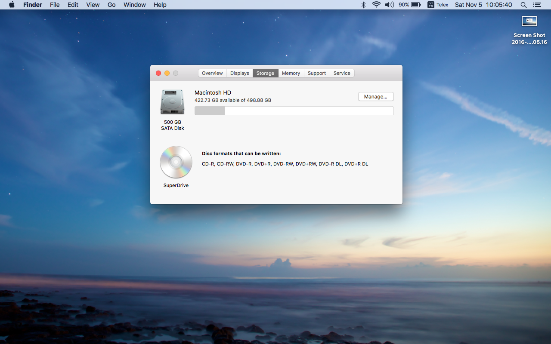The image size is (551, 344).
Task: Switch to the Overview tab
Action: tap(212, 73)
